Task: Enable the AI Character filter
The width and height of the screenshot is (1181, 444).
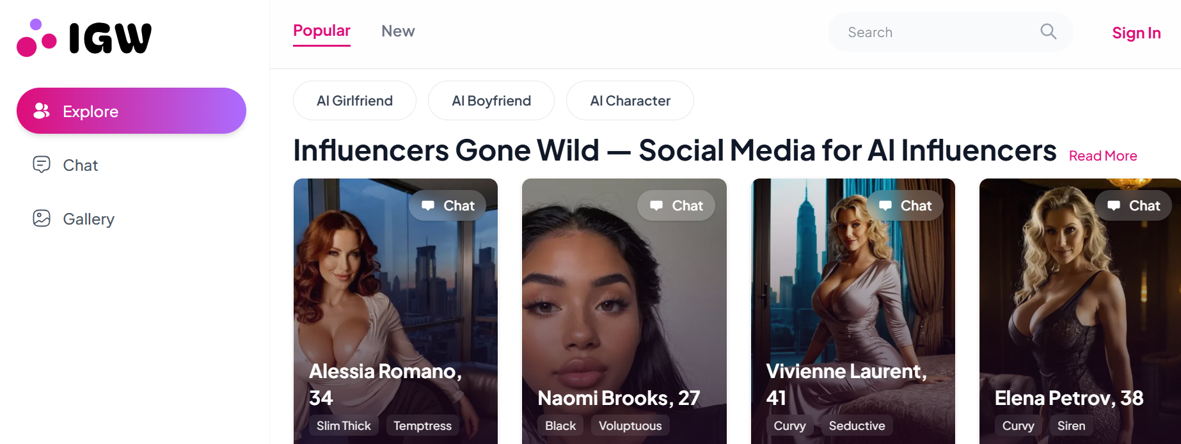Action: tap(630, 100)
